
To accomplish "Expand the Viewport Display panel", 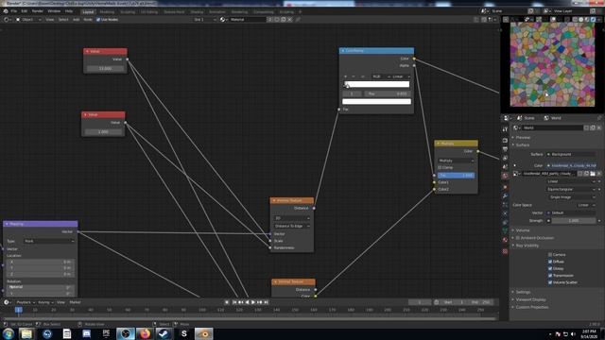I will tap(530, 299).
